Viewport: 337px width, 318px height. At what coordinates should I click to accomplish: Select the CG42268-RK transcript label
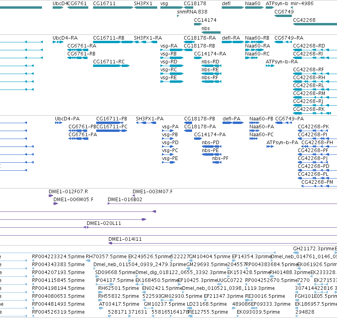pyautogui.click(x=309, y=109)
